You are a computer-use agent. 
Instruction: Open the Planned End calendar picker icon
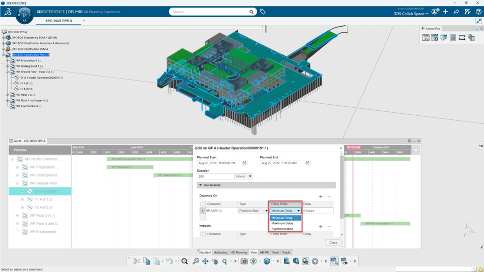307,163
